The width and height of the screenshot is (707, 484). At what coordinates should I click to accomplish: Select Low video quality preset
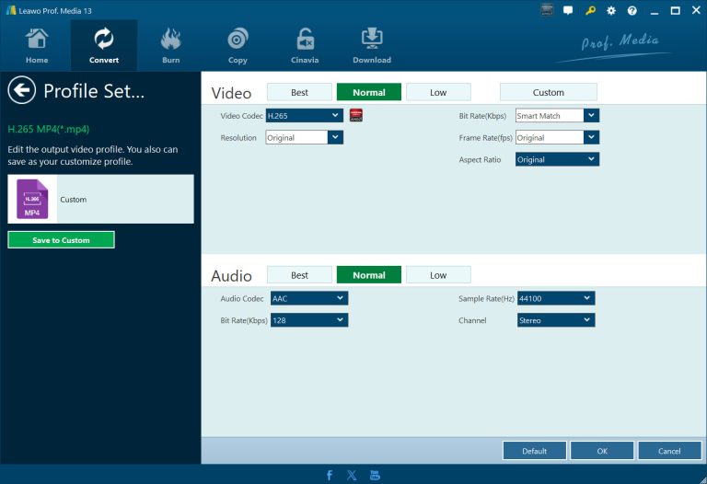point(438,92)
